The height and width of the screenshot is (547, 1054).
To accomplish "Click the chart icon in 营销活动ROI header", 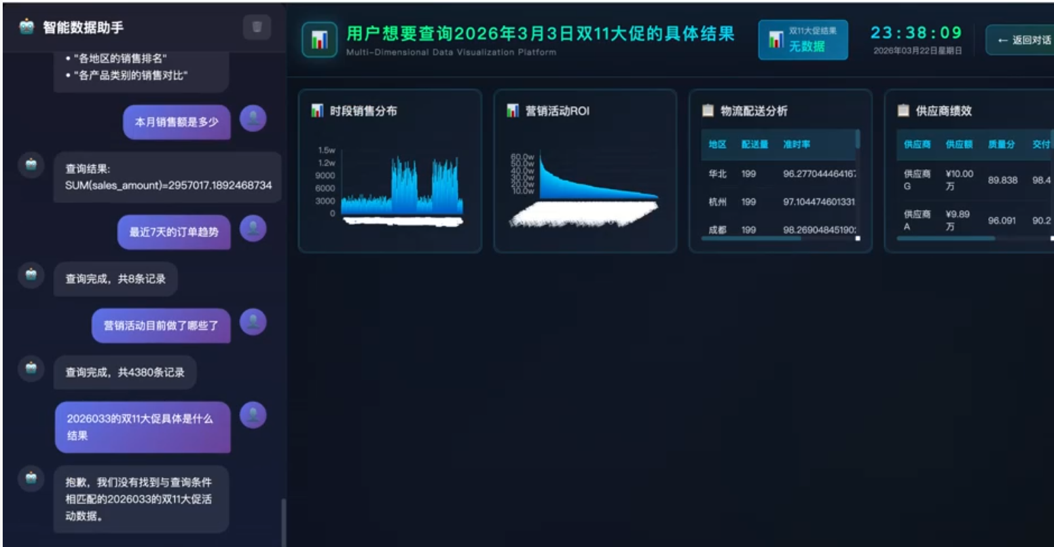I will click(513, 111).
